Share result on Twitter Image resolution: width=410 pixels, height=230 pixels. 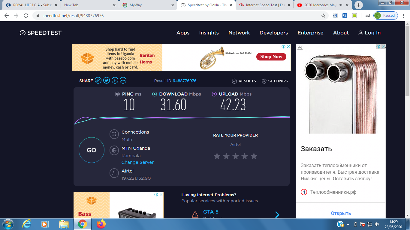pos(107,81)
